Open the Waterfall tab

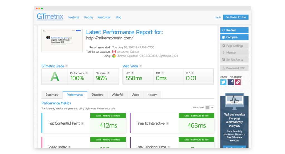point(117,95)
